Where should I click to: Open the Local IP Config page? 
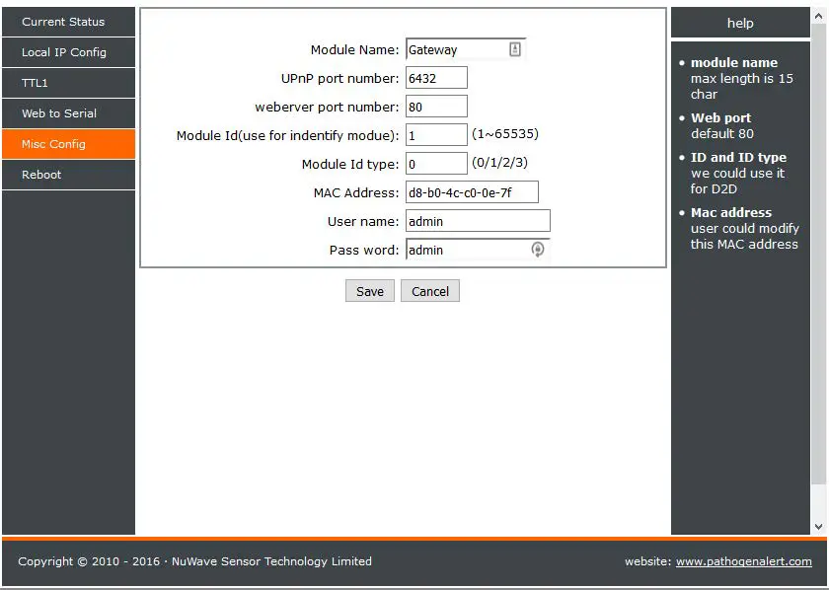tap(68, 52)
